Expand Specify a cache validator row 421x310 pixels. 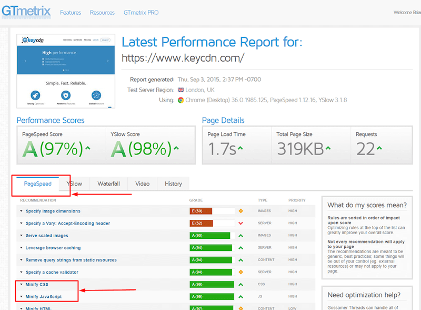coord(21,272)
